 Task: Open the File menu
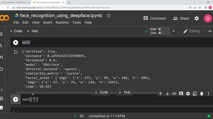point(16,22)
